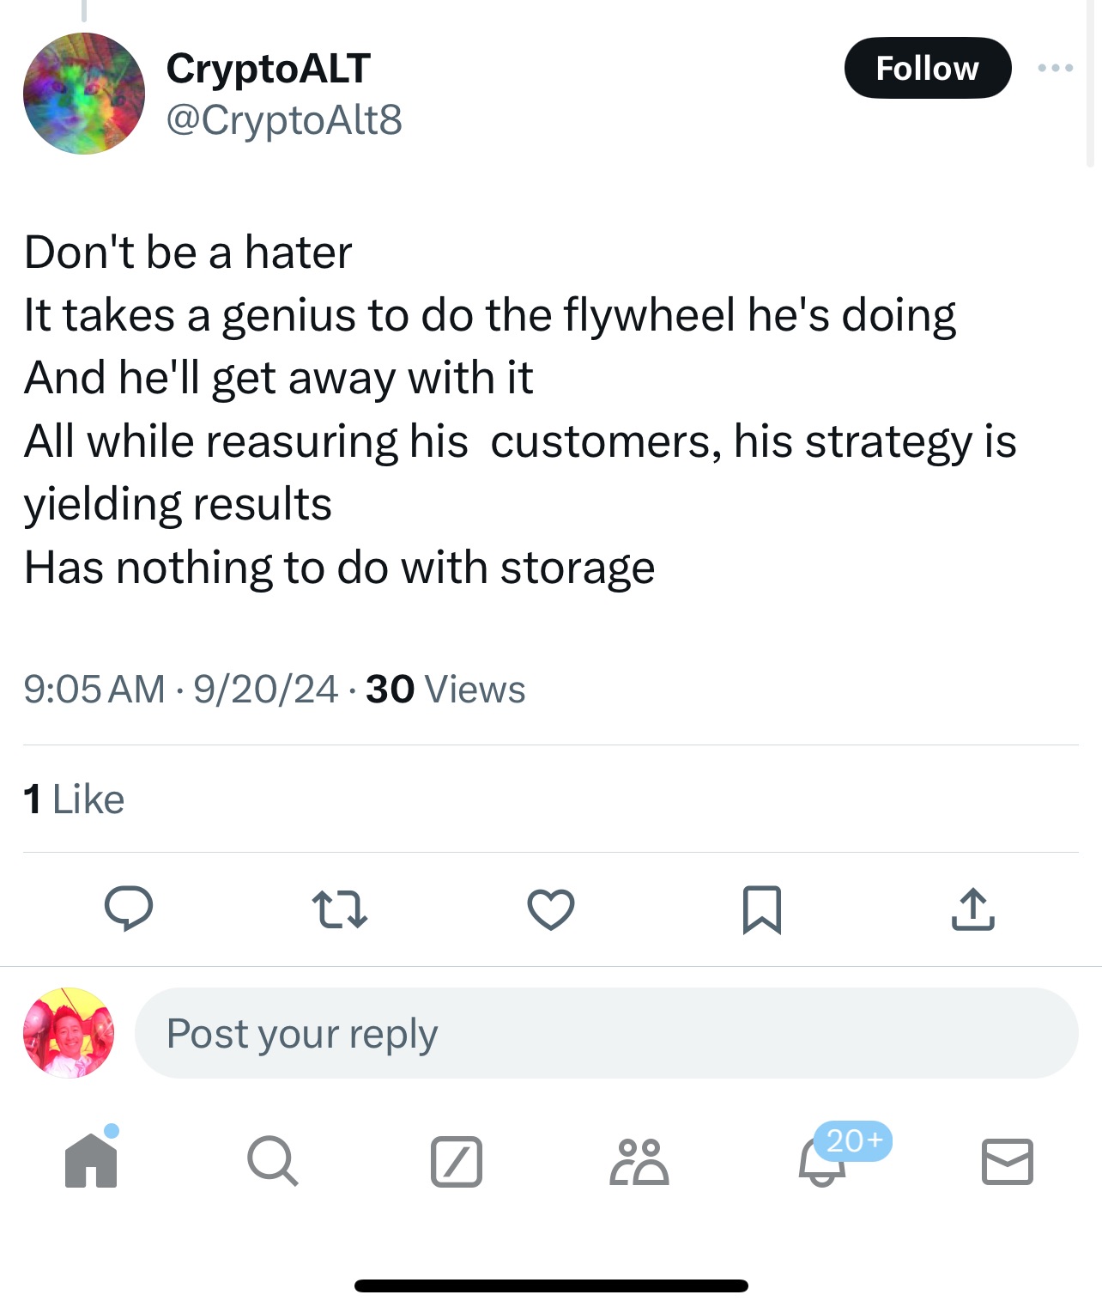The width and height of the screenshot is (1102, 1313).
Task: Open the reply comment icon
Action: [129, 909]
